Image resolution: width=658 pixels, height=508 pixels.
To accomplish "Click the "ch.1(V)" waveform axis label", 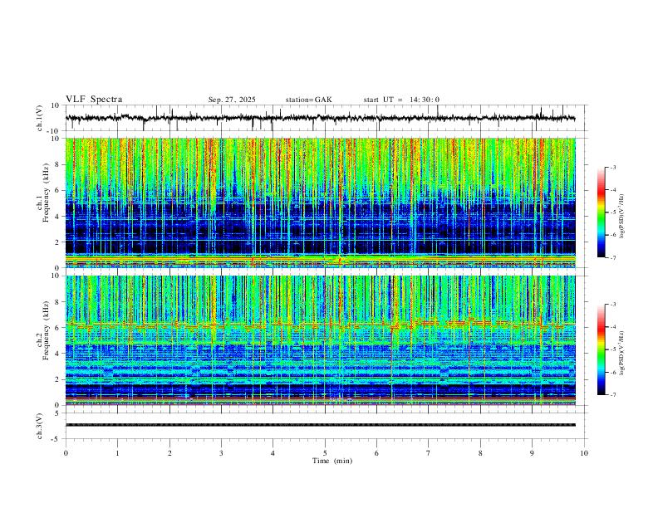I will coord(39,118).
